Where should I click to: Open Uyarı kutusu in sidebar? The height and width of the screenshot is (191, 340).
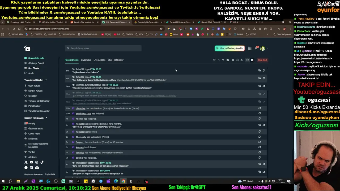[32, 86]
